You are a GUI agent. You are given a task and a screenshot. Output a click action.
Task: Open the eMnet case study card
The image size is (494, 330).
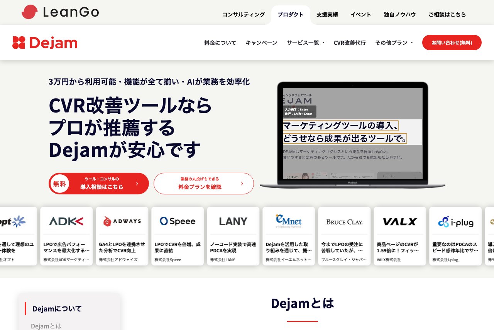pos(289,236)
